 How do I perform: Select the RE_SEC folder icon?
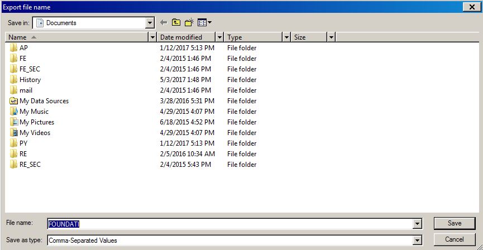point(13,165)
